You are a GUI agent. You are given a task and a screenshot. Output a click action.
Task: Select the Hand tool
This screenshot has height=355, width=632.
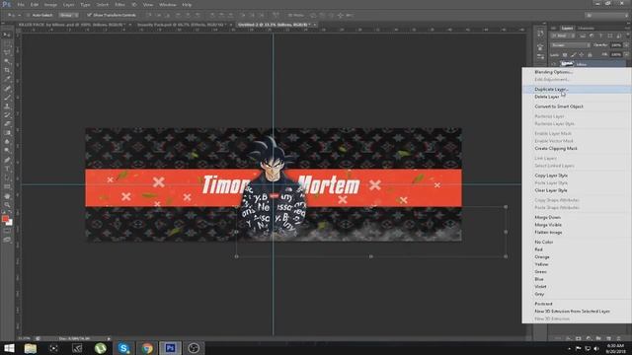[7, 196]
